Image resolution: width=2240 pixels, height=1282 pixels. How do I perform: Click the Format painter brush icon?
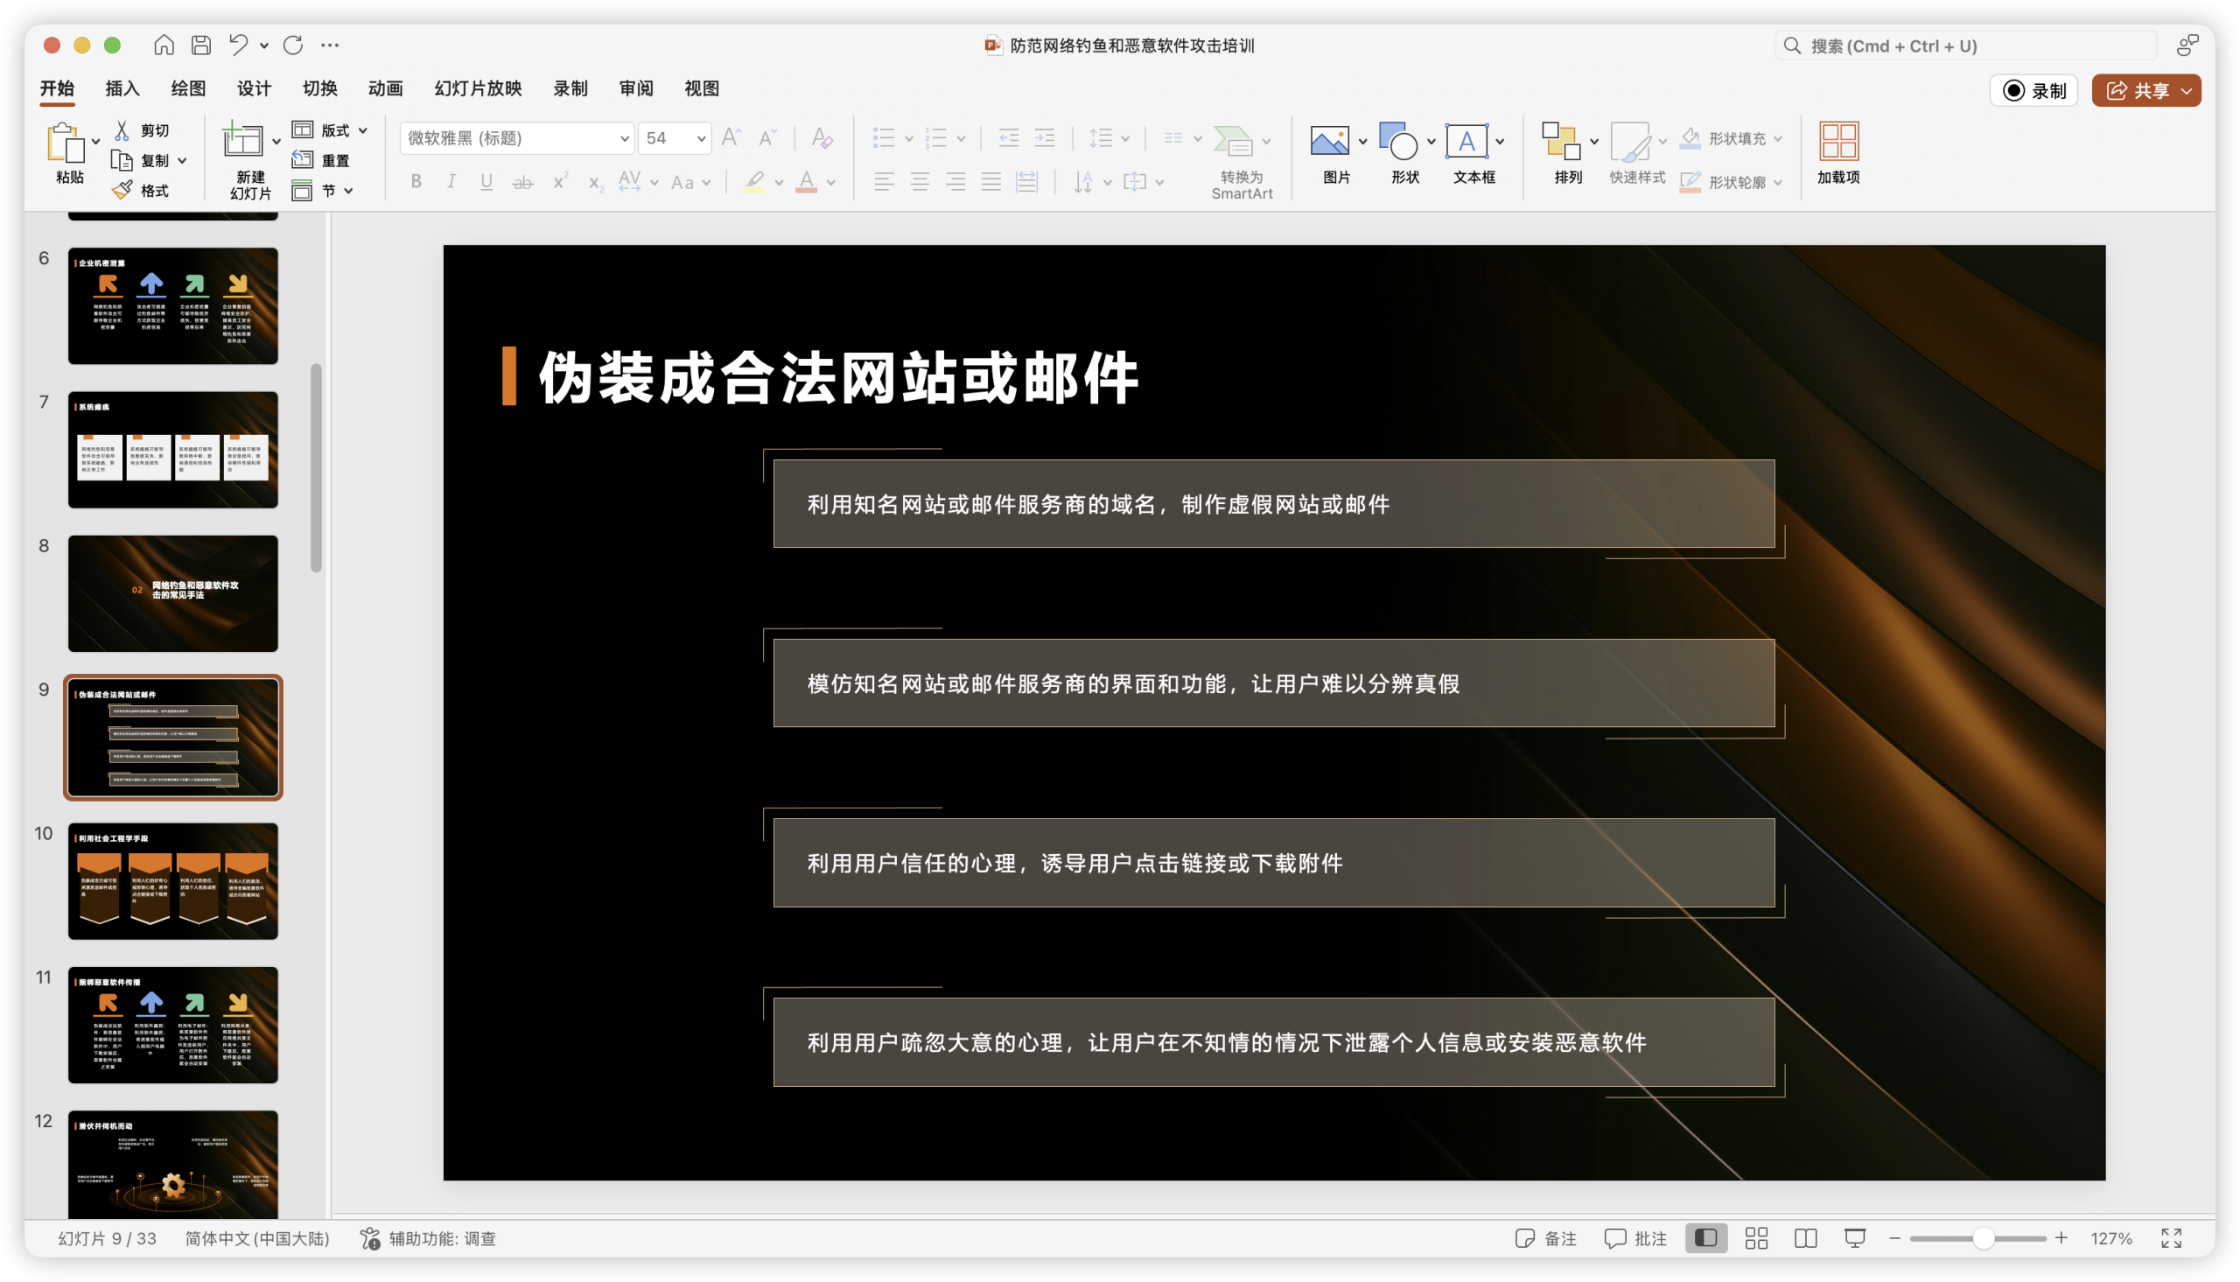pos(122,190)
